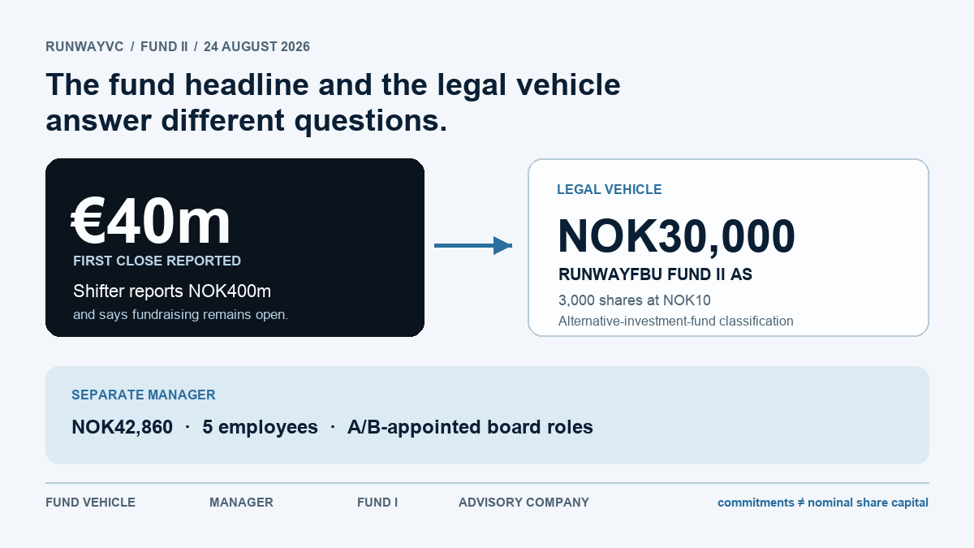Switch to the FUND I footer item
Viewport: 974px width, 548px height.
pos(377,503)
